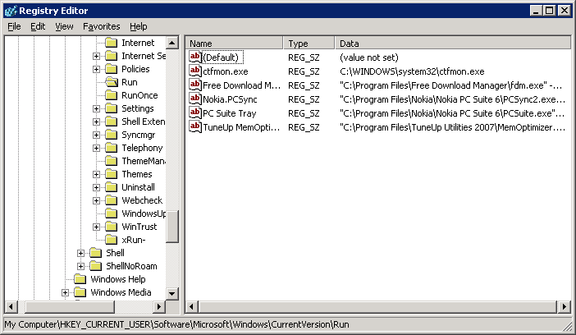Select the (Default) value name
Screen dimensions: 576x335
[x=221, y=57]
